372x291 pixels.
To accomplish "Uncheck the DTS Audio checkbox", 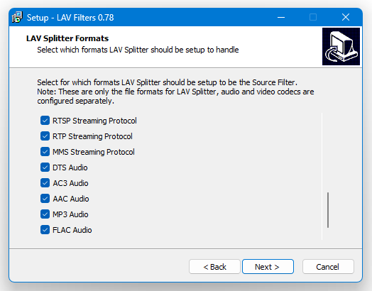I will click(x=45, y=168).
